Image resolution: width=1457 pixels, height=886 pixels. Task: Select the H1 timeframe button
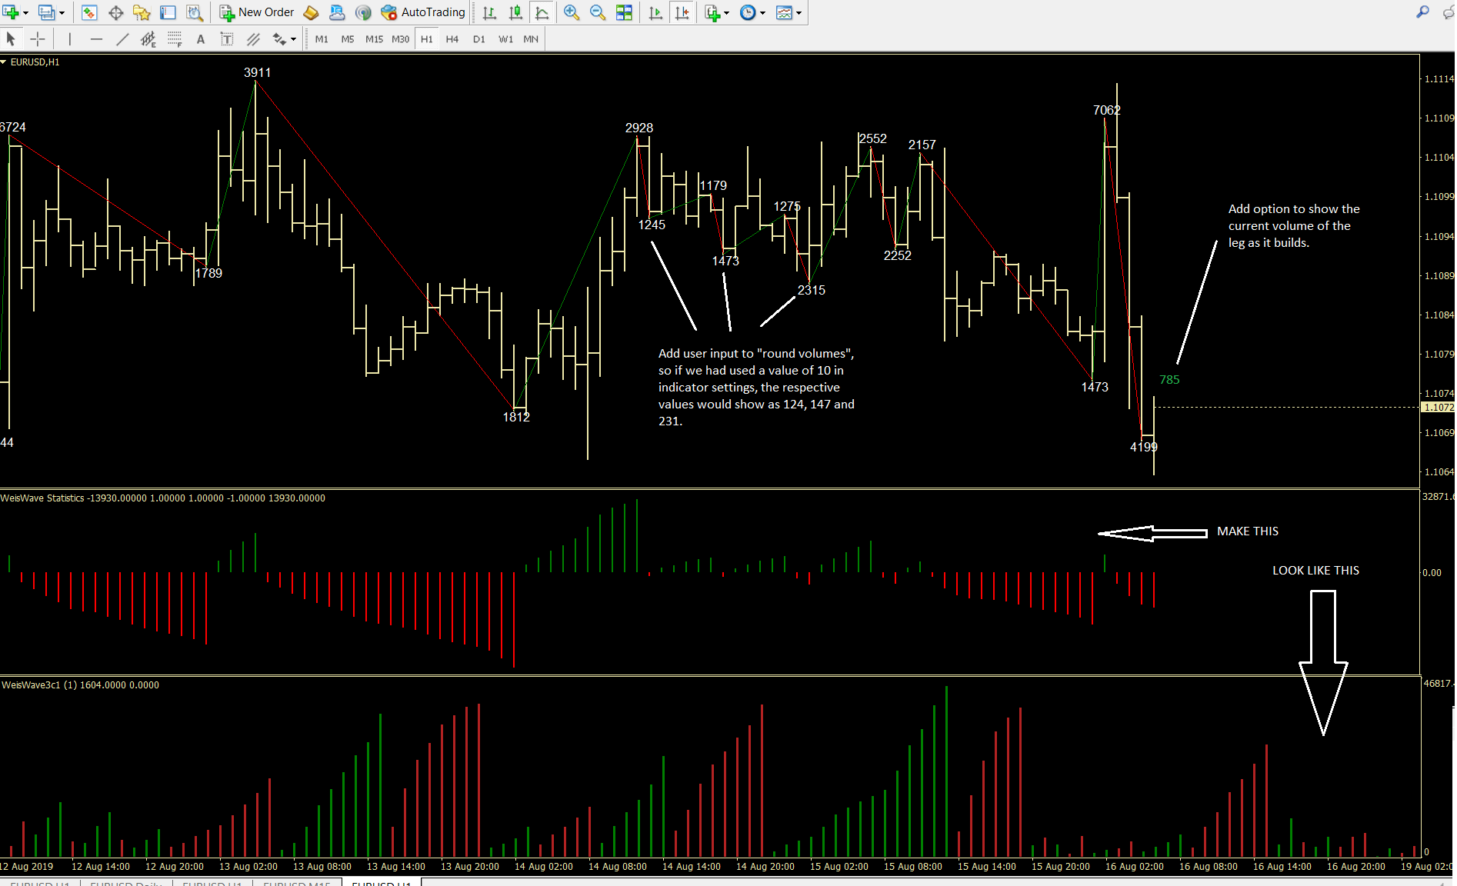click(x=427, y=38)
